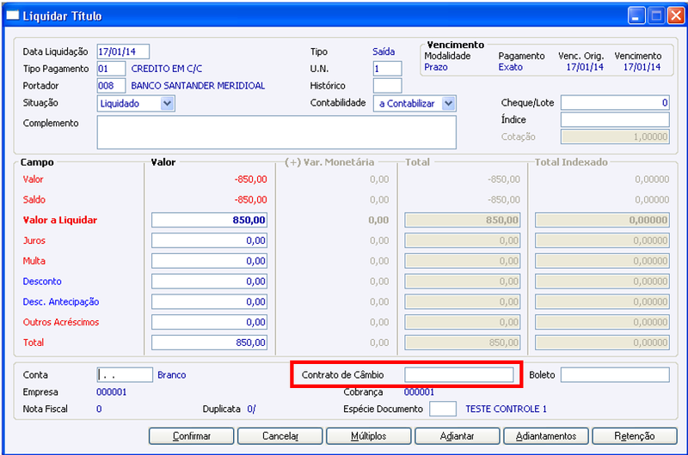688x455 pixels.
Task: Click the window icon in the title bar
Action: 12,15
